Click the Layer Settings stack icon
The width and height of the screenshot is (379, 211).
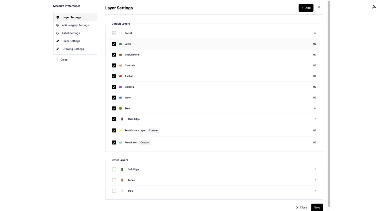(x=57, y=17)
